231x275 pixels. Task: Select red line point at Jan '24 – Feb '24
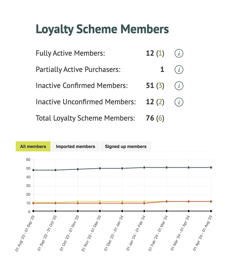[144, 203]
